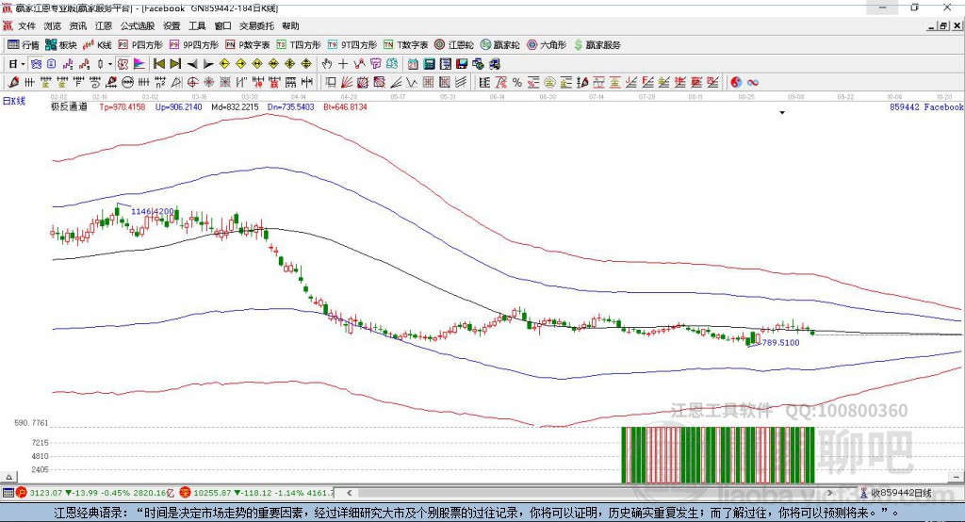Click the Bt=646.8134 value
This screenshot has height=522, width=965.
345,106
